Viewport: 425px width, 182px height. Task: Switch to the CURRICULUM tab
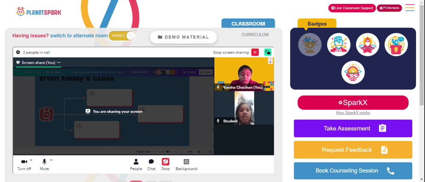255,35
